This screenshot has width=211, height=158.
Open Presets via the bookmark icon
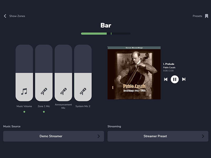coord(207,16)
